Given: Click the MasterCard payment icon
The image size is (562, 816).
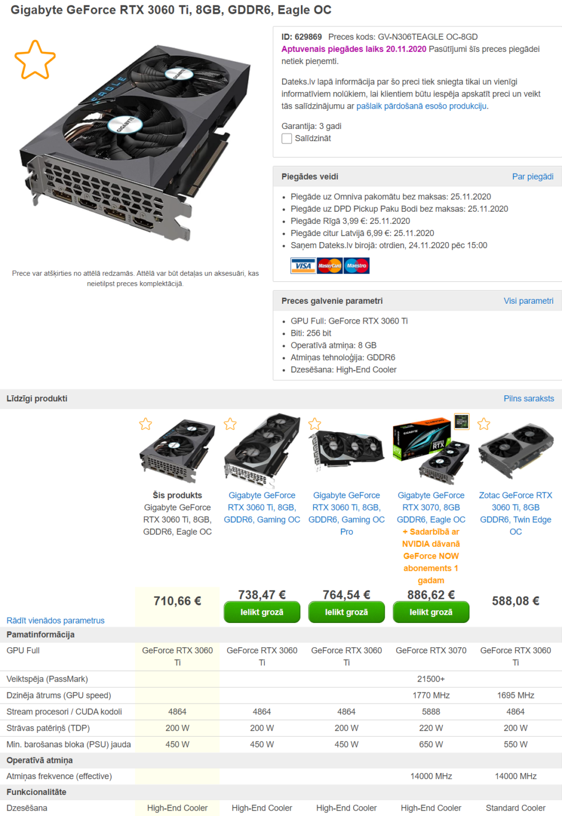Looking at the screenshot, I should click(x=329, y=266).
